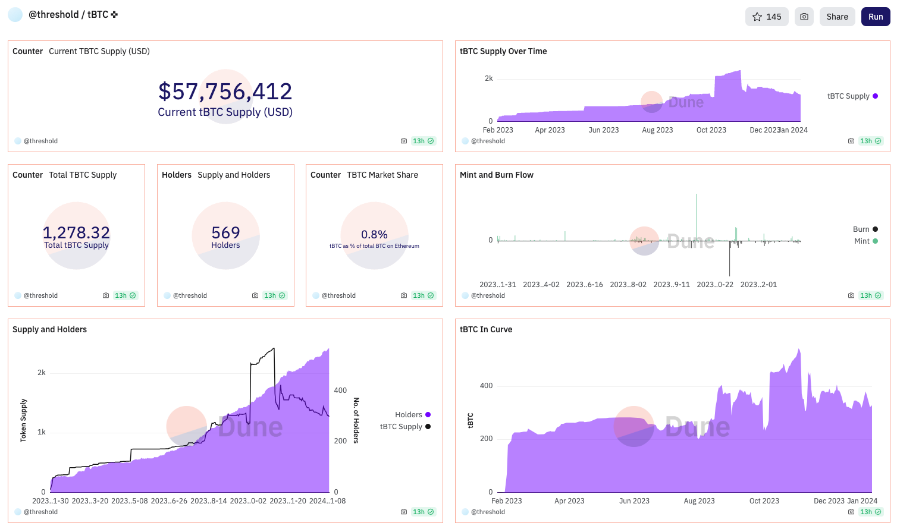Click Current tBTC Supply (USD) counter label
This screenshot has height=529, width=897.
(x=225, y=112)
